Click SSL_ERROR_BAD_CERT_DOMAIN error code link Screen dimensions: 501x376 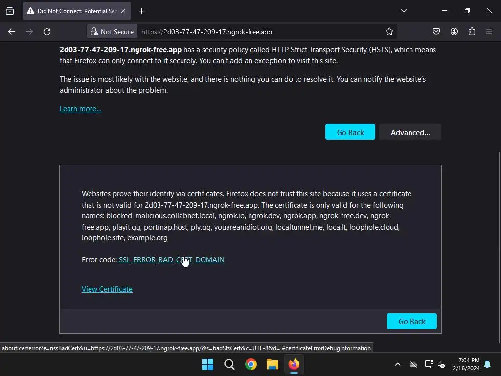tap(172, 260)
